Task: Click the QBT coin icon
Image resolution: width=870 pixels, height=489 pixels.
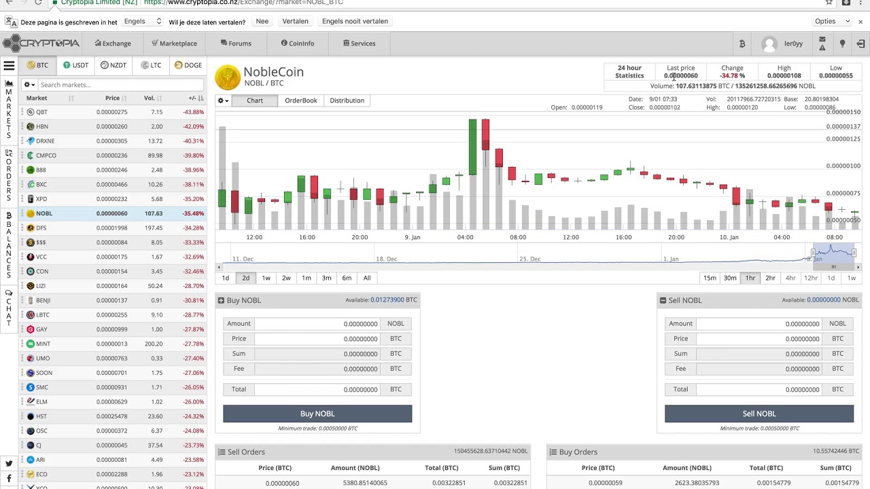Action: (x=31, y=112)
